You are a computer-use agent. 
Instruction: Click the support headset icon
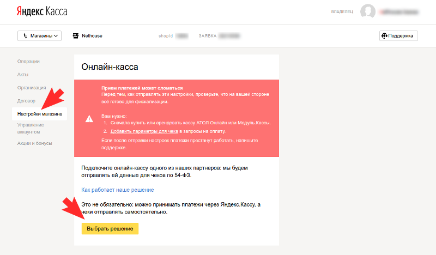tap(385, 36)
